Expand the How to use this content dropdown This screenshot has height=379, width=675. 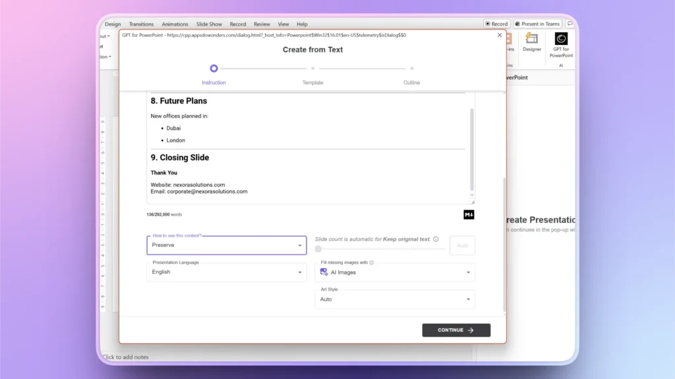click(x=227, y=245)
